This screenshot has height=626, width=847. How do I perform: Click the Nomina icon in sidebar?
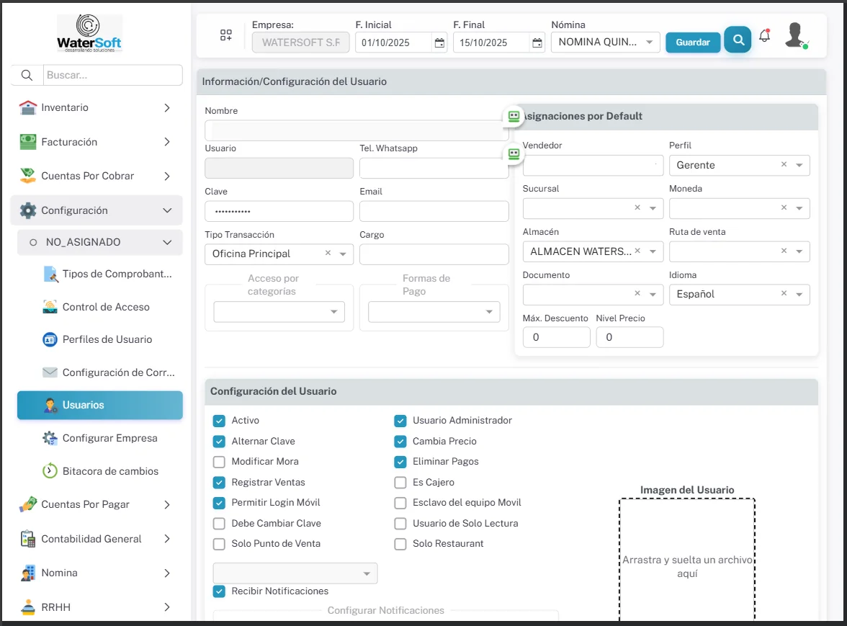[x=28, y=573]
